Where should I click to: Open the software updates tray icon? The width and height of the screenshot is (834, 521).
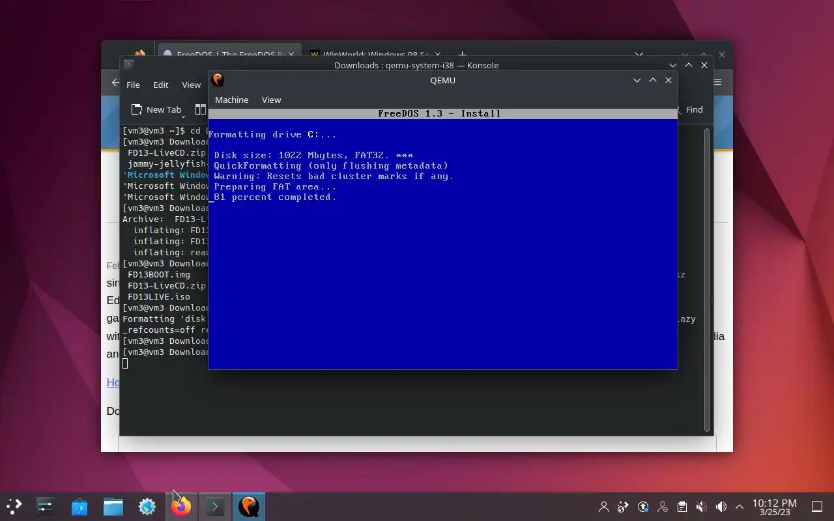point(643,507)
